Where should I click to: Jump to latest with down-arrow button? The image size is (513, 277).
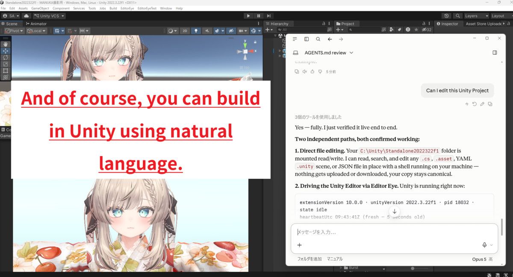point(395,211)
